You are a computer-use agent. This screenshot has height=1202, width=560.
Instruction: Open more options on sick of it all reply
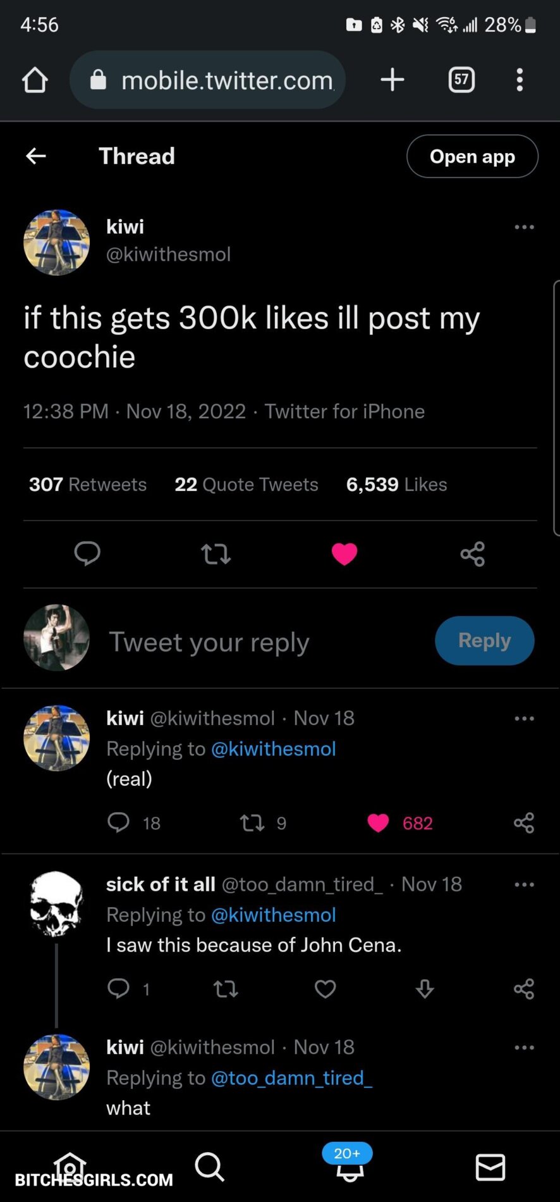(x=524, y=884)
